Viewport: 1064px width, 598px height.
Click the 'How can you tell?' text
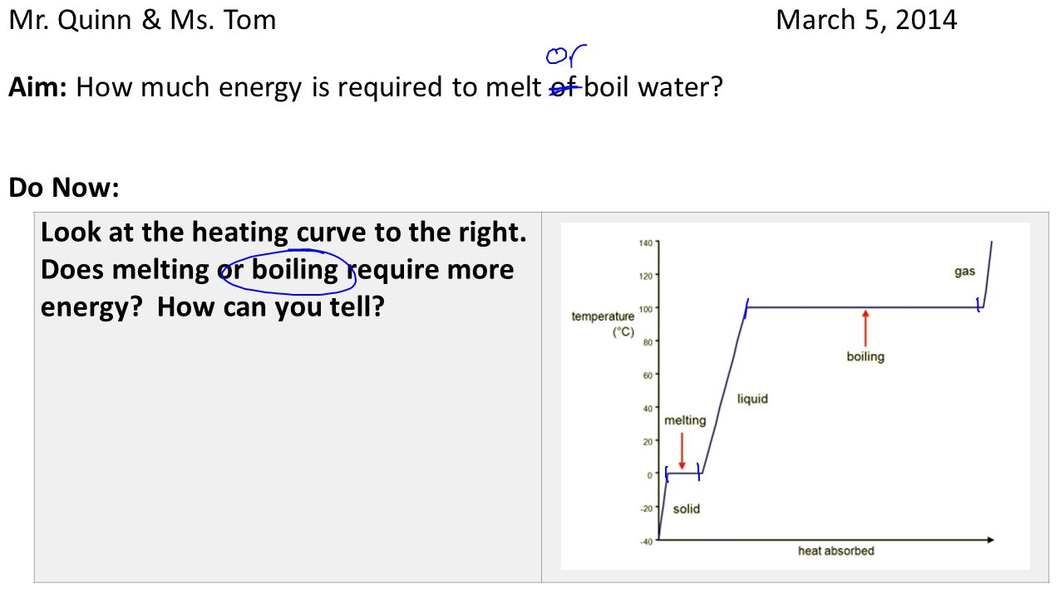pyautogui.click(x=270, y=308)
